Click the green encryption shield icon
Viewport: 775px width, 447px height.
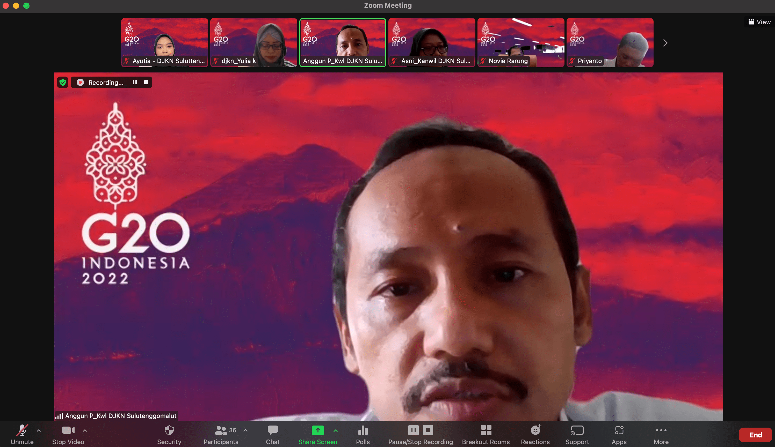pyautogui.click(x=63, y=82)
